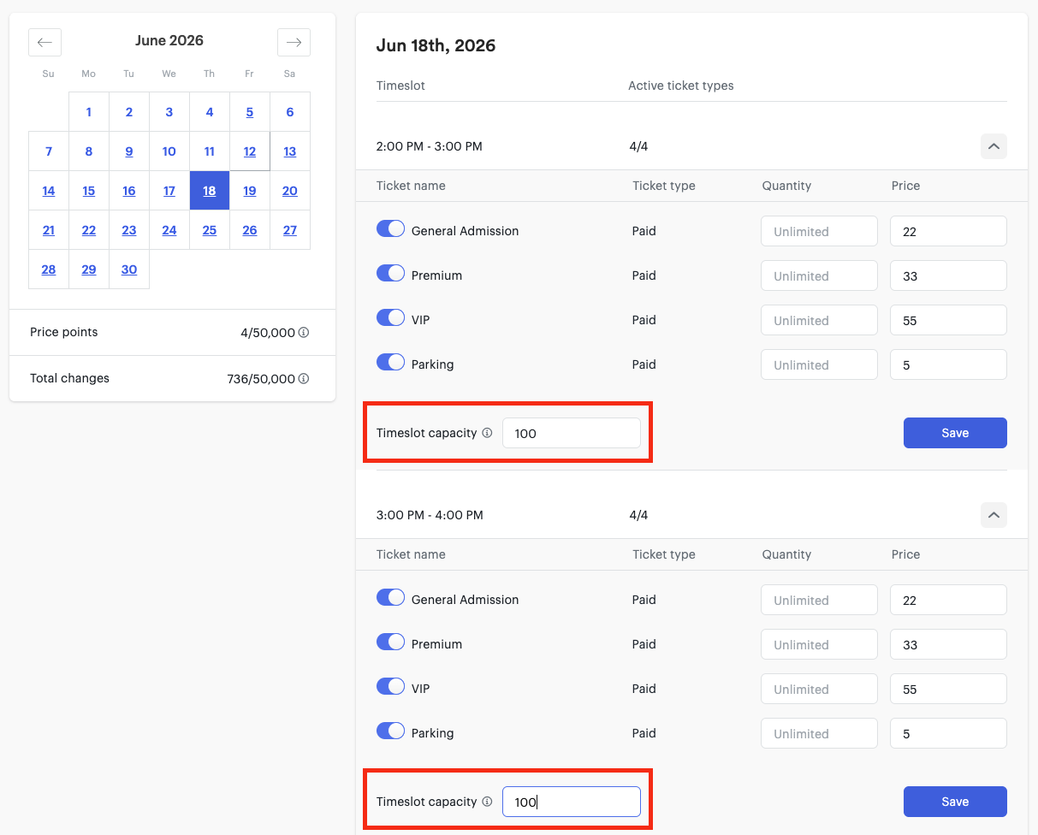
Task: Turn off Premium in 3:00 PM timeslot
Action: coord(390,643)
